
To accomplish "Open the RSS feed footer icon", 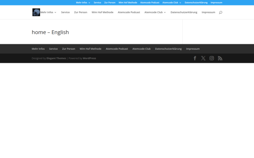I will point(220,58).
